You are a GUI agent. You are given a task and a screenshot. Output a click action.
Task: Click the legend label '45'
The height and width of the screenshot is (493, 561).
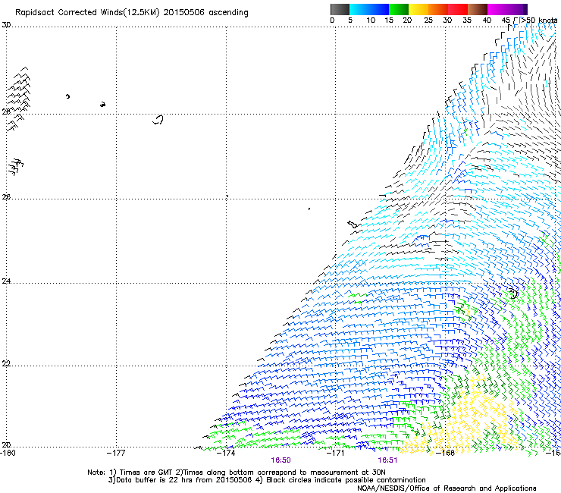(x=506, y=20)
